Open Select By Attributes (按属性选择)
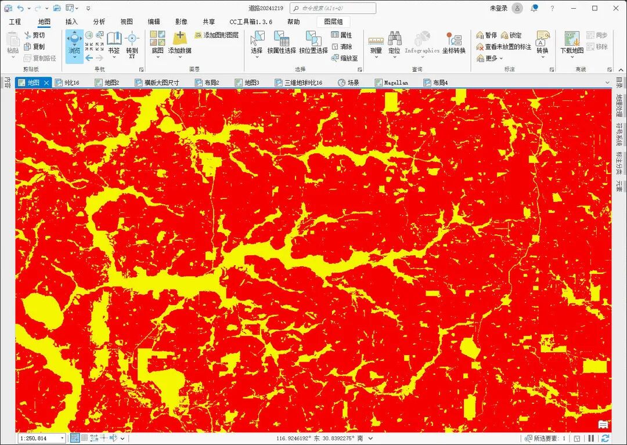The width and height of the screenshot is (627, 445). pos(282,43)
